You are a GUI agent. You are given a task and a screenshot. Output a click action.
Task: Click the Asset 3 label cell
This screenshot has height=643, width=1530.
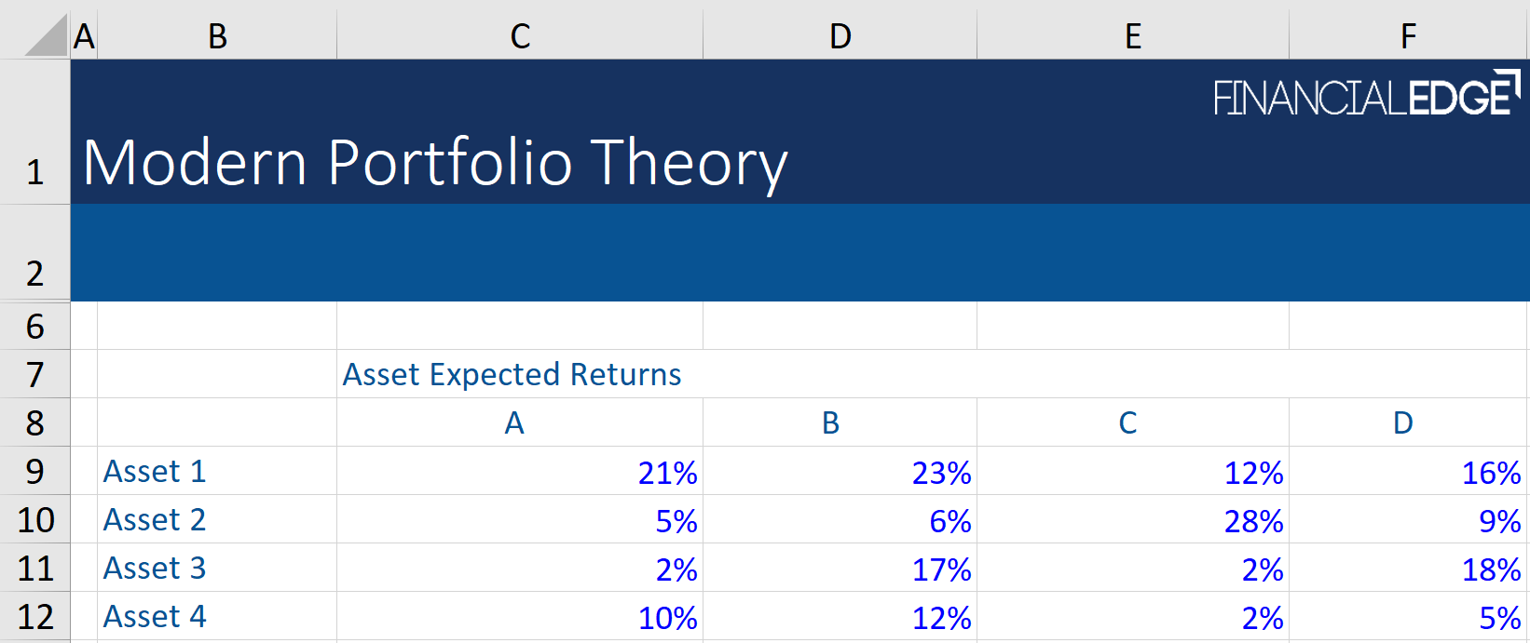[x=216, y=568]
